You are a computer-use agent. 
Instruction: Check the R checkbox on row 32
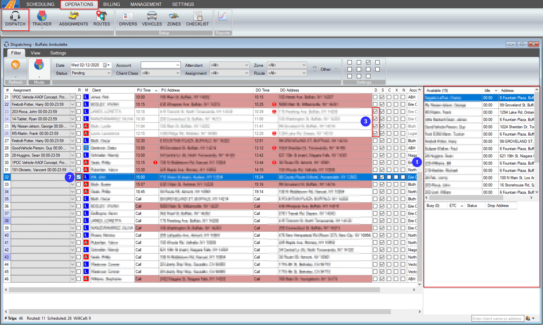pyautogui.click(x=79, y=177)
